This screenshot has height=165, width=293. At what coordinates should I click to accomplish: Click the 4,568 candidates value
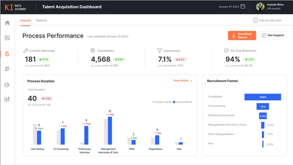[x=101, y=59]
